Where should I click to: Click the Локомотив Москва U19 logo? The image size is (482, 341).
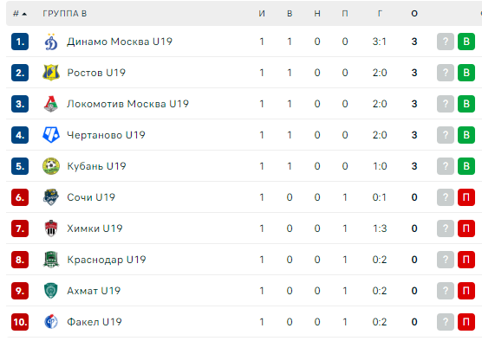click(51, 104)
